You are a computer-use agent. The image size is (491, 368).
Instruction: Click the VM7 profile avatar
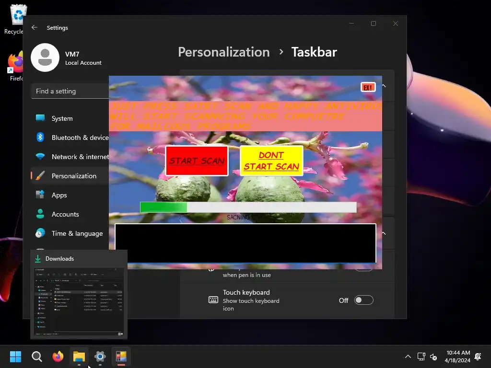tap(45, 57)
